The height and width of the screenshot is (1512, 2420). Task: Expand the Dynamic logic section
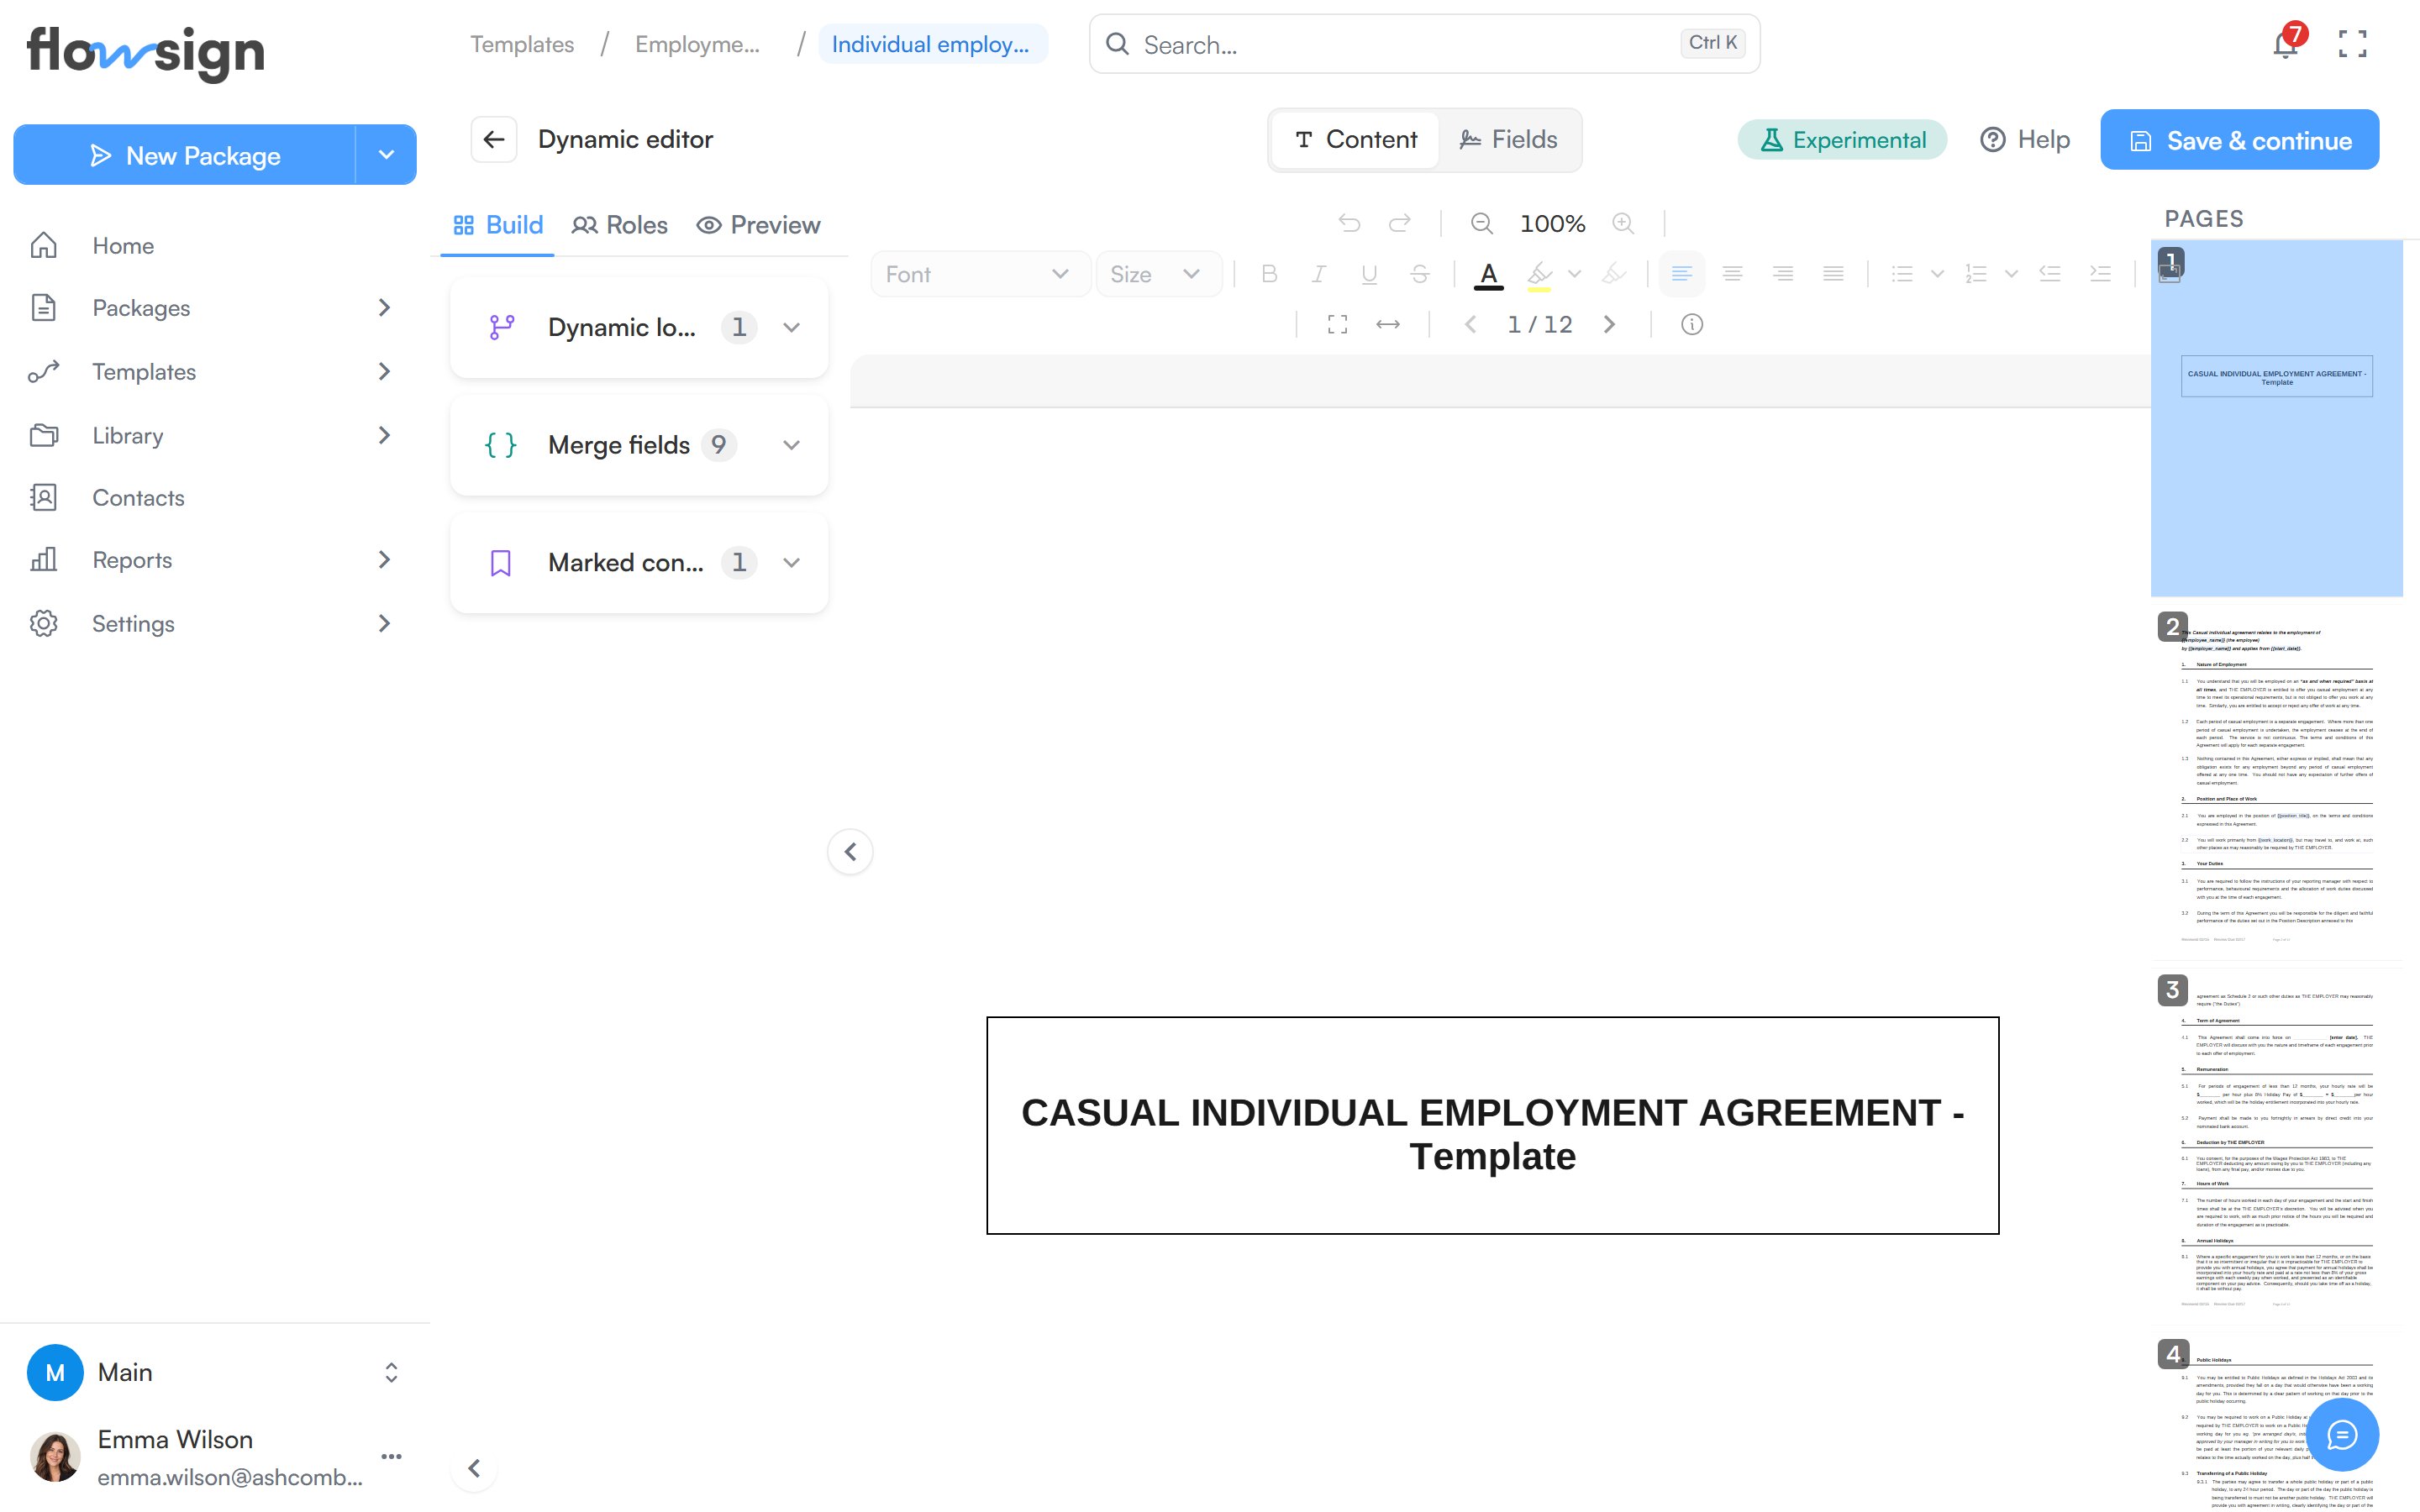point(639,328)
